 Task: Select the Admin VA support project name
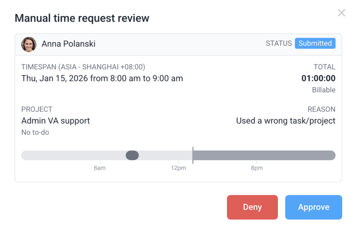[56, 121]
